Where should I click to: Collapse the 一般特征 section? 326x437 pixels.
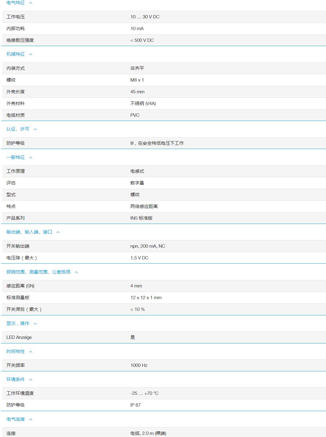tap(30, 157)
